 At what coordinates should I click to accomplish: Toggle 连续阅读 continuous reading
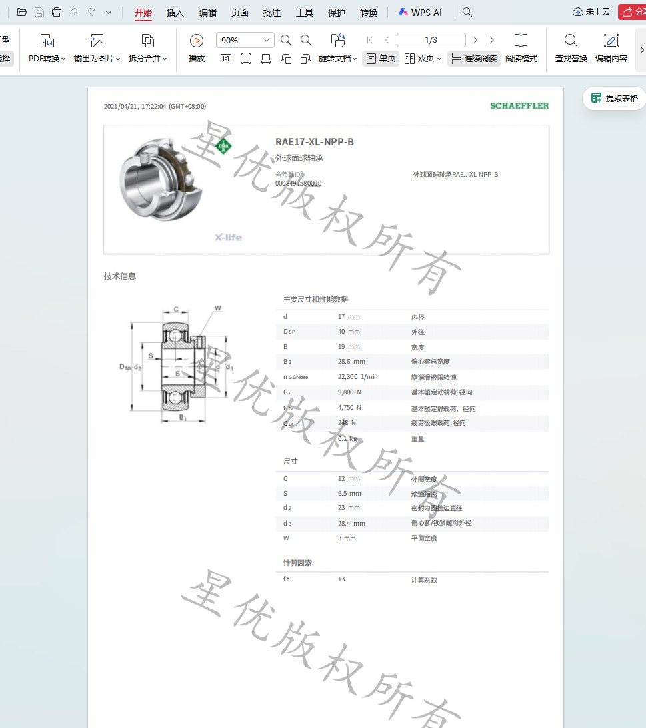point(474,59)
